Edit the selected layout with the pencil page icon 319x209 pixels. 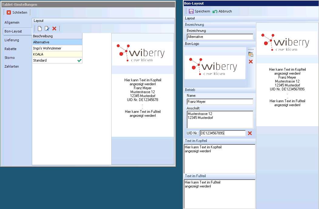coord(47,29)
